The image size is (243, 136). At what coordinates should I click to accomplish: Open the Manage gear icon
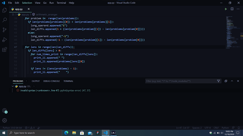coord(5,120)
